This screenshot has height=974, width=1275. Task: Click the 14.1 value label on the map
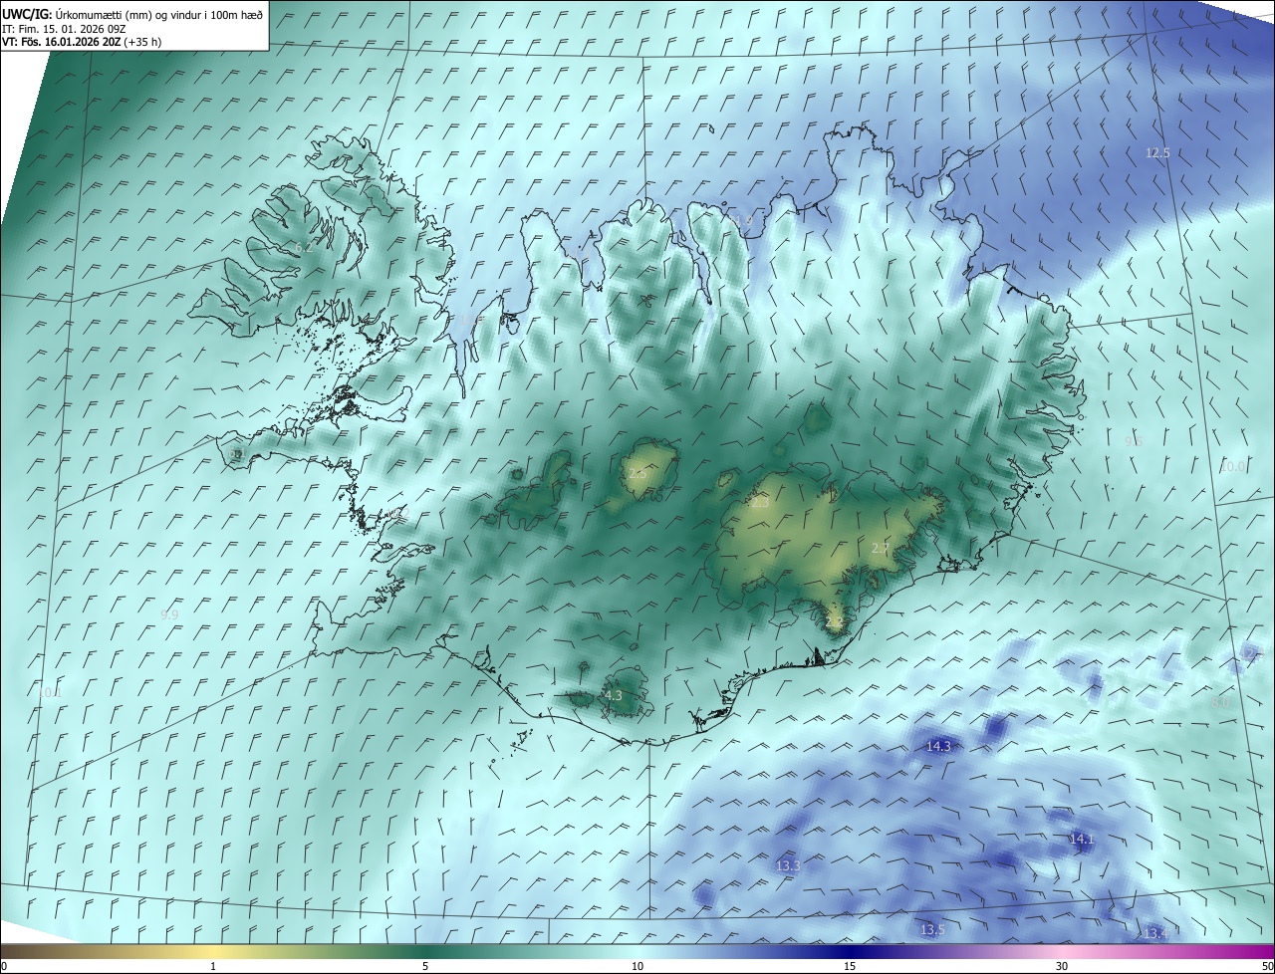coord(1082,840)
